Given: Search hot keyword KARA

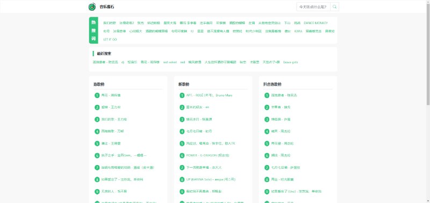Looking at the screenshot, I should [x=298, y=31].
